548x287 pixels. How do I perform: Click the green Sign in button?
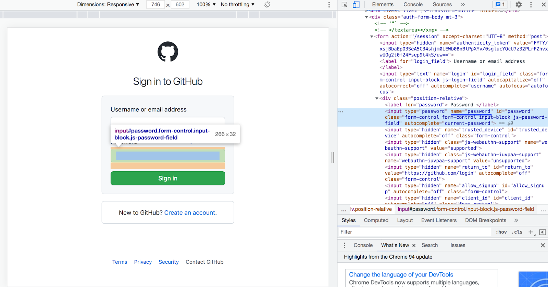pyautogui.click(x=168, y=178)
